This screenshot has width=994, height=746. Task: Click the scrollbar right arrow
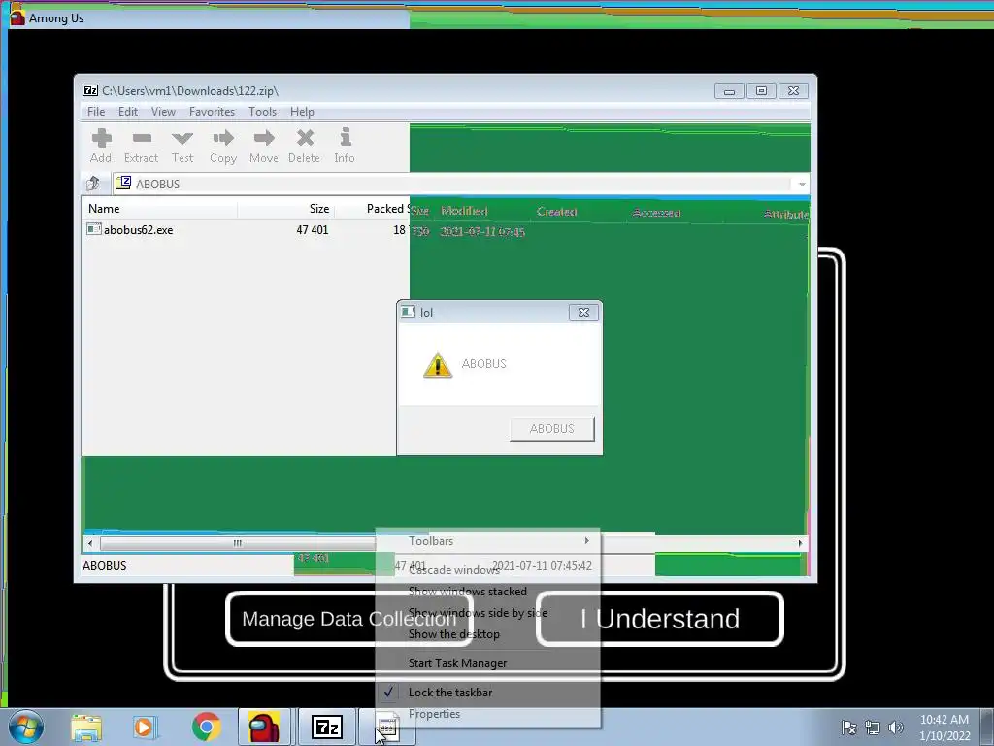pyautogui.click(x=800, y=543)
